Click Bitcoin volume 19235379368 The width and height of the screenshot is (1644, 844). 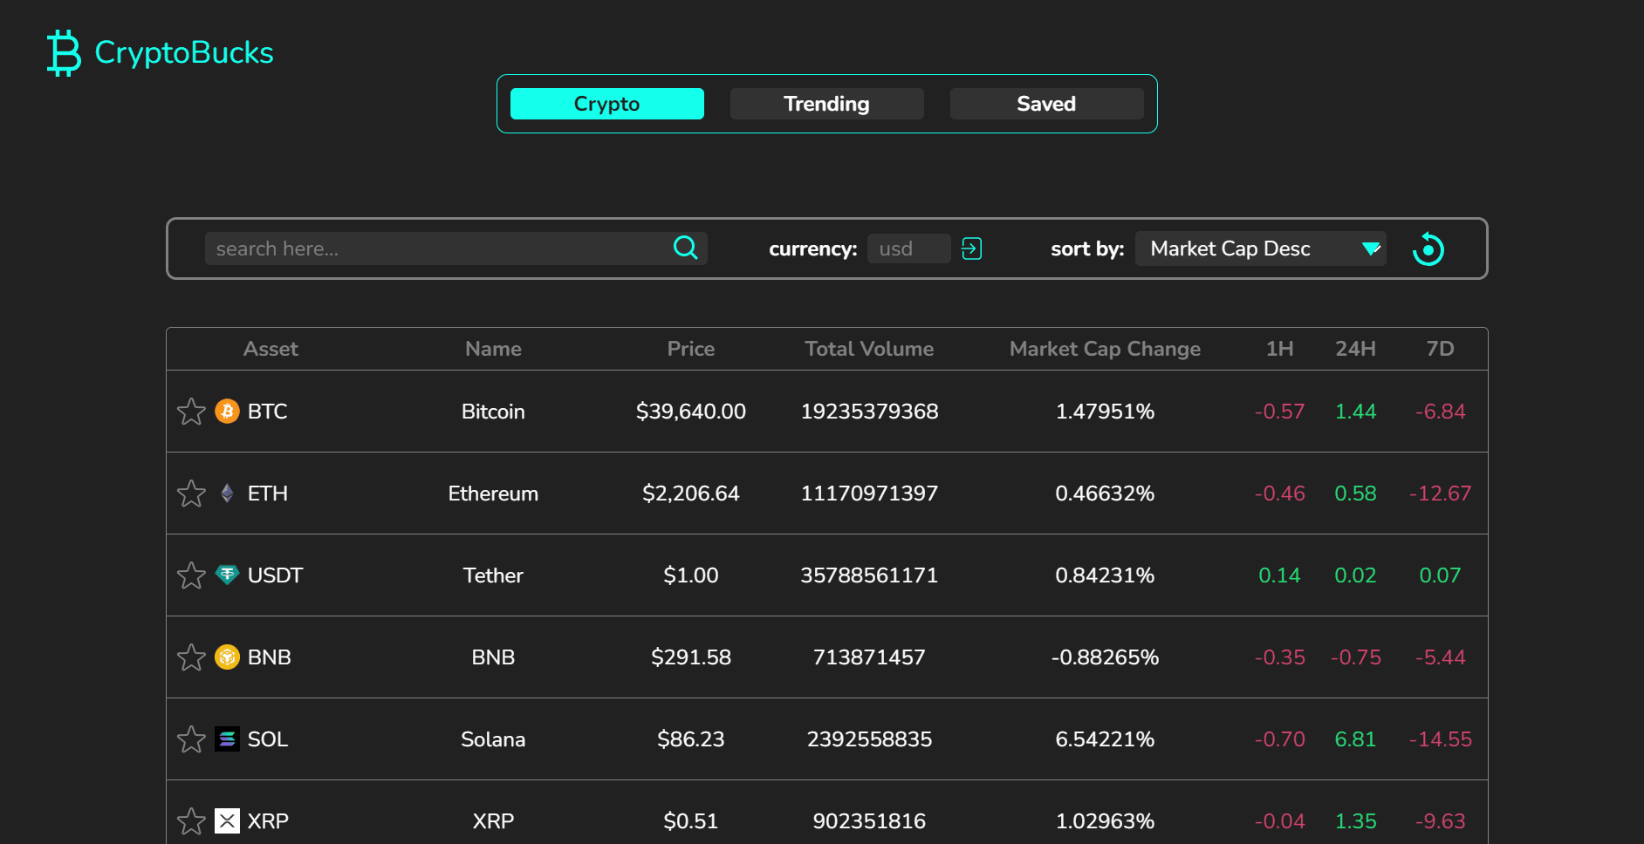pyautogui.click(x=870, y=412)
